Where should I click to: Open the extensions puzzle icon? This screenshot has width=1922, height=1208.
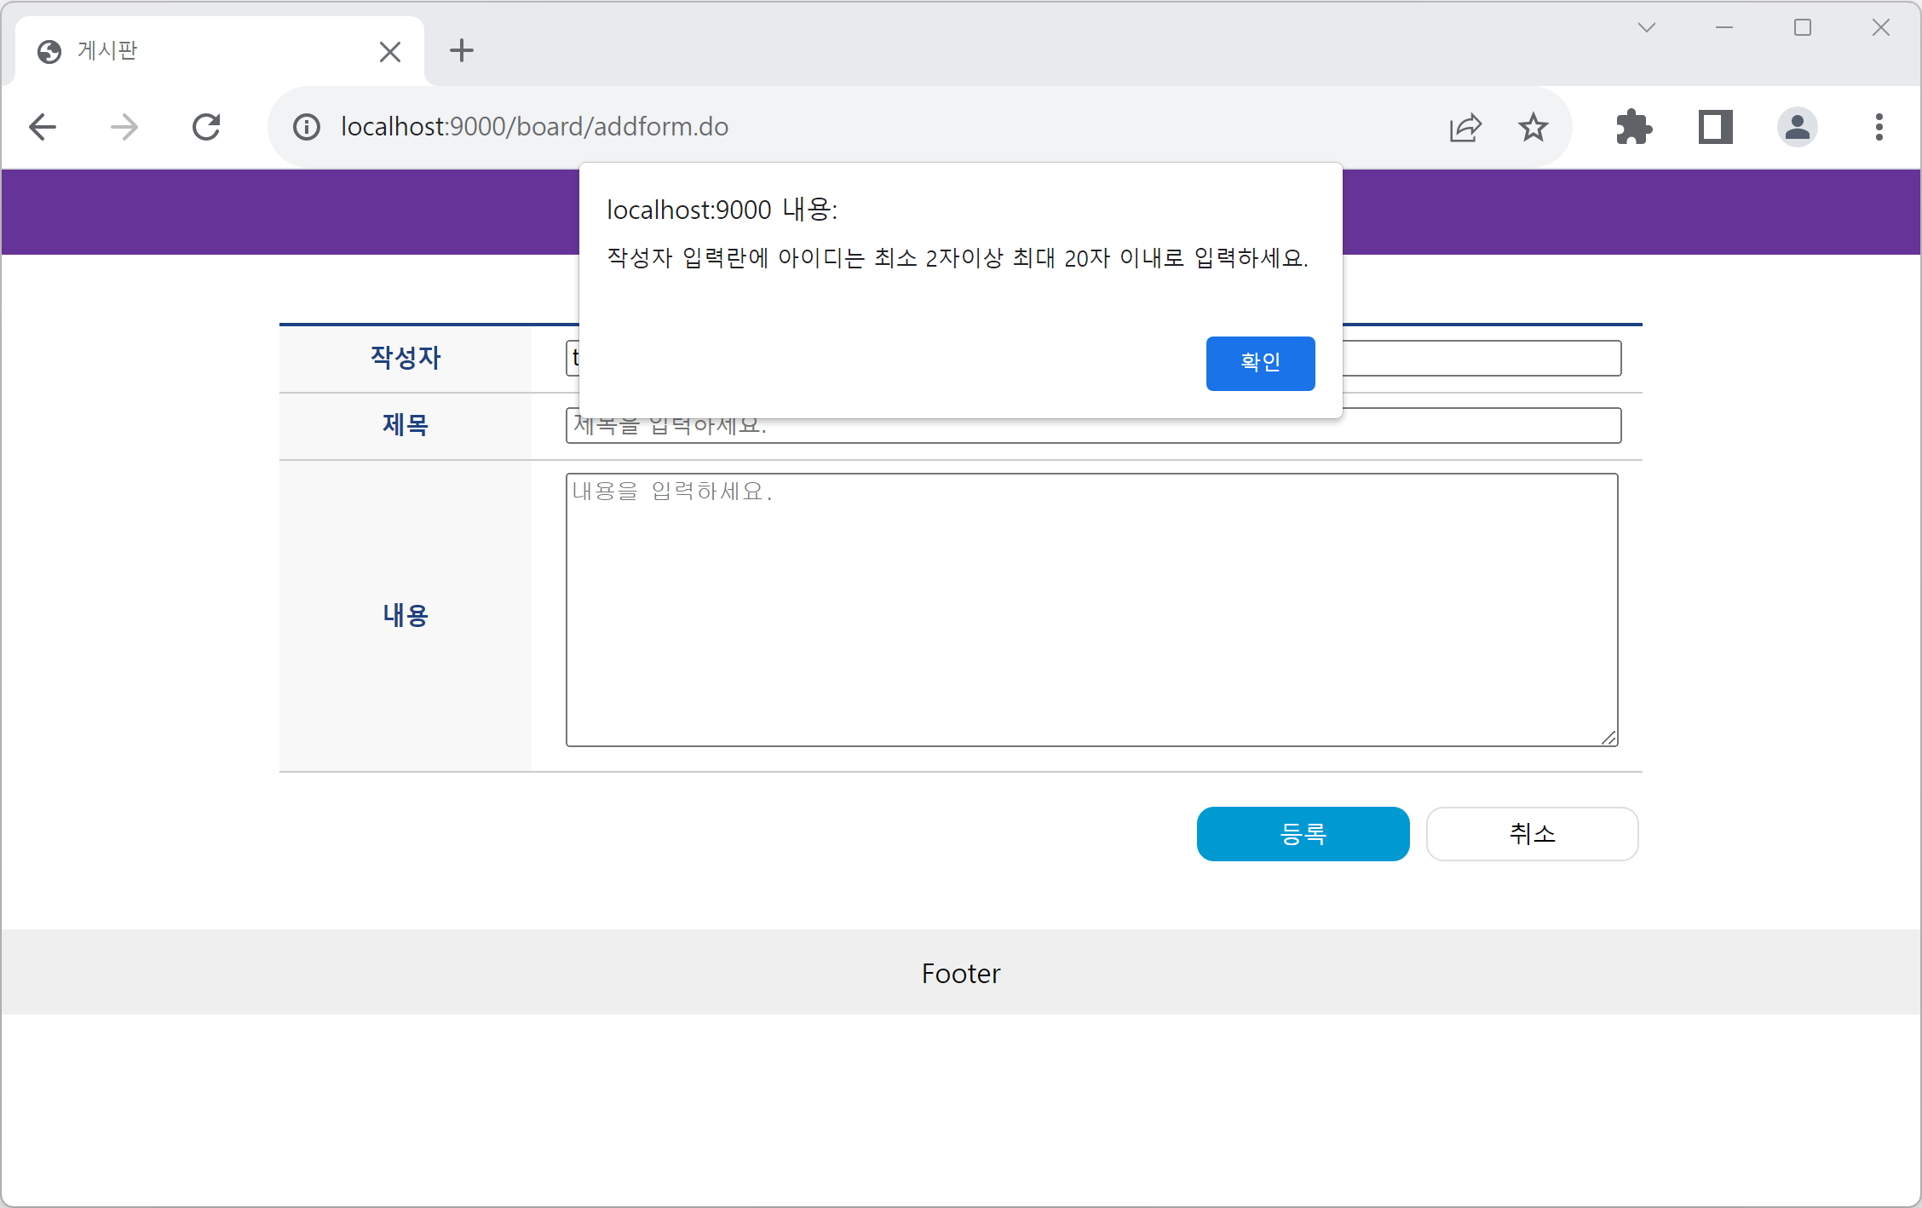click(1633, 128)
